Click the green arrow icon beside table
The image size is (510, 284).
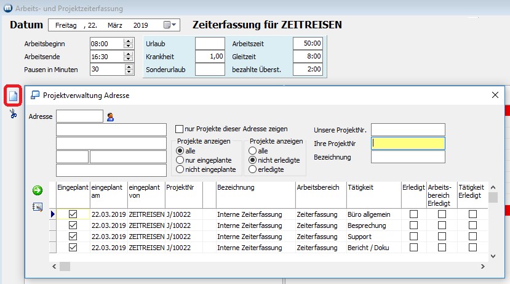tap(38, 191)
